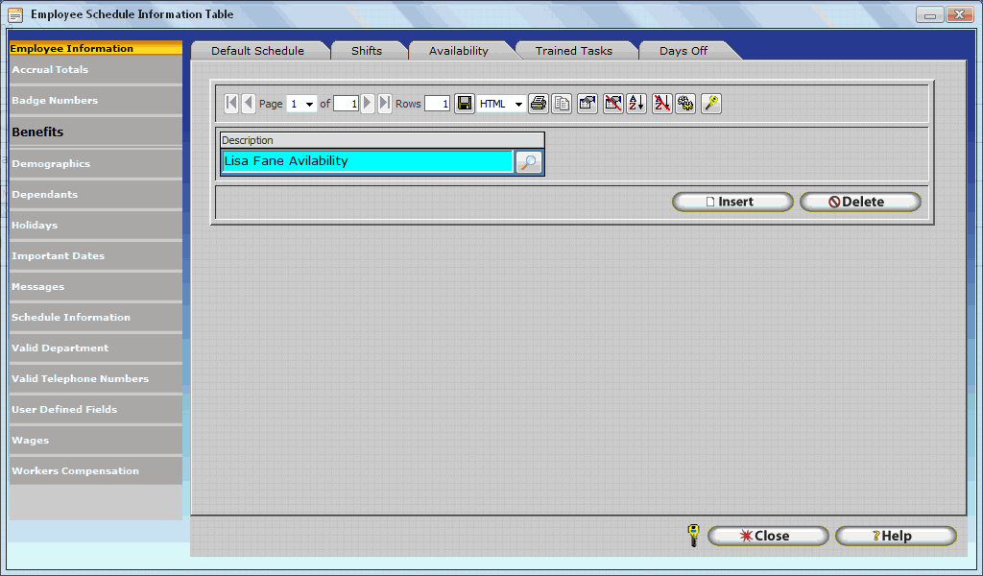Go to the first page of records

pos(231,104)
